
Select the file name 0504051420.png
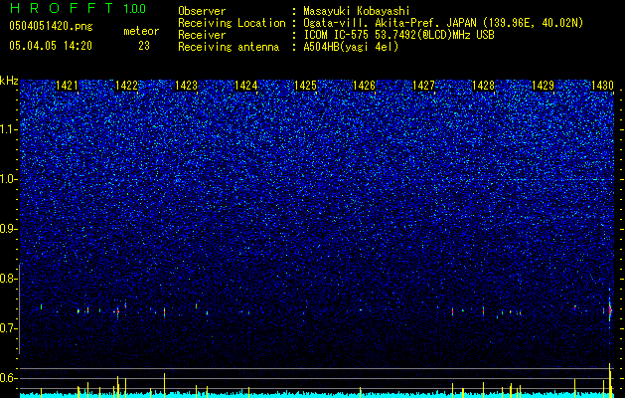tap(51, 26)
